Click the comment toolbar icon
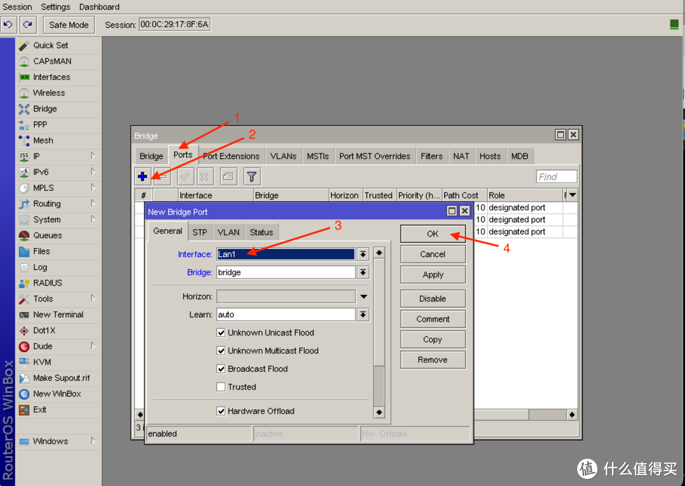Image resolution: width=685 pixels, height=486 pixels. click(228, 176)
